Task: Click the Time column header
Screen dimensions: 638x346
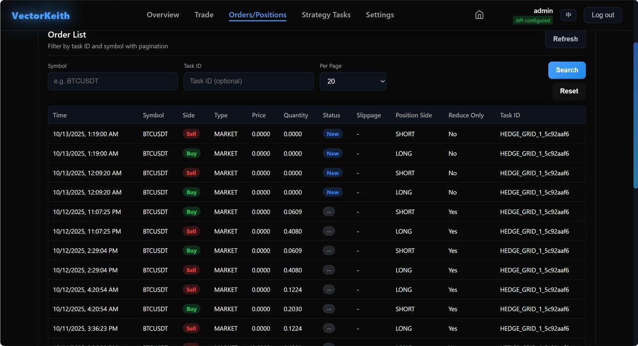Action: (60, 115)
